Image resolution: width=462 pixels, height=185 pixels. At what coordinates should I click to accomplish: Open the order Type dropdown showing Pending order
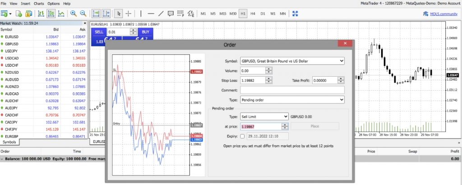point(292,100)
